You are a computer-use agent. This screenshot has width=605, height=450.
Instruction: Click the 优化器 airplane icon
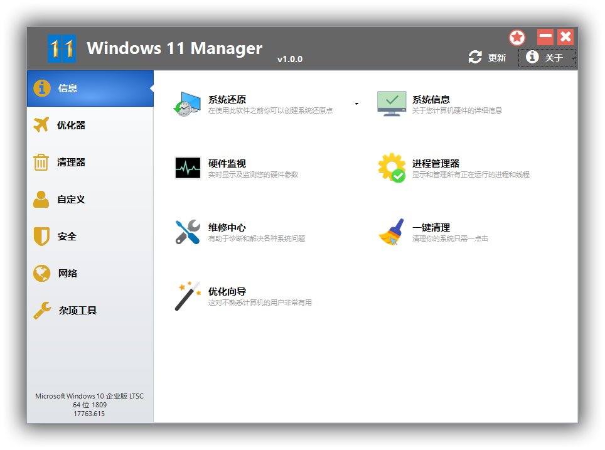(x=41, y=124)
